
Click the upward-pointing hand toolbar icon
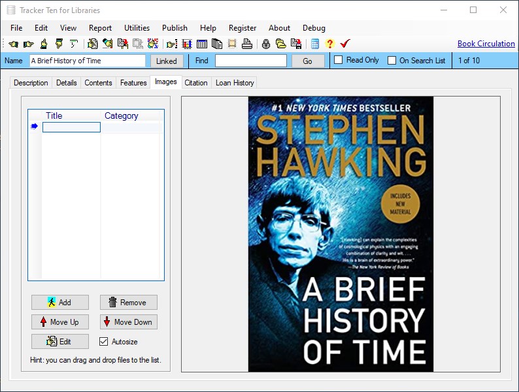point(44,44)
